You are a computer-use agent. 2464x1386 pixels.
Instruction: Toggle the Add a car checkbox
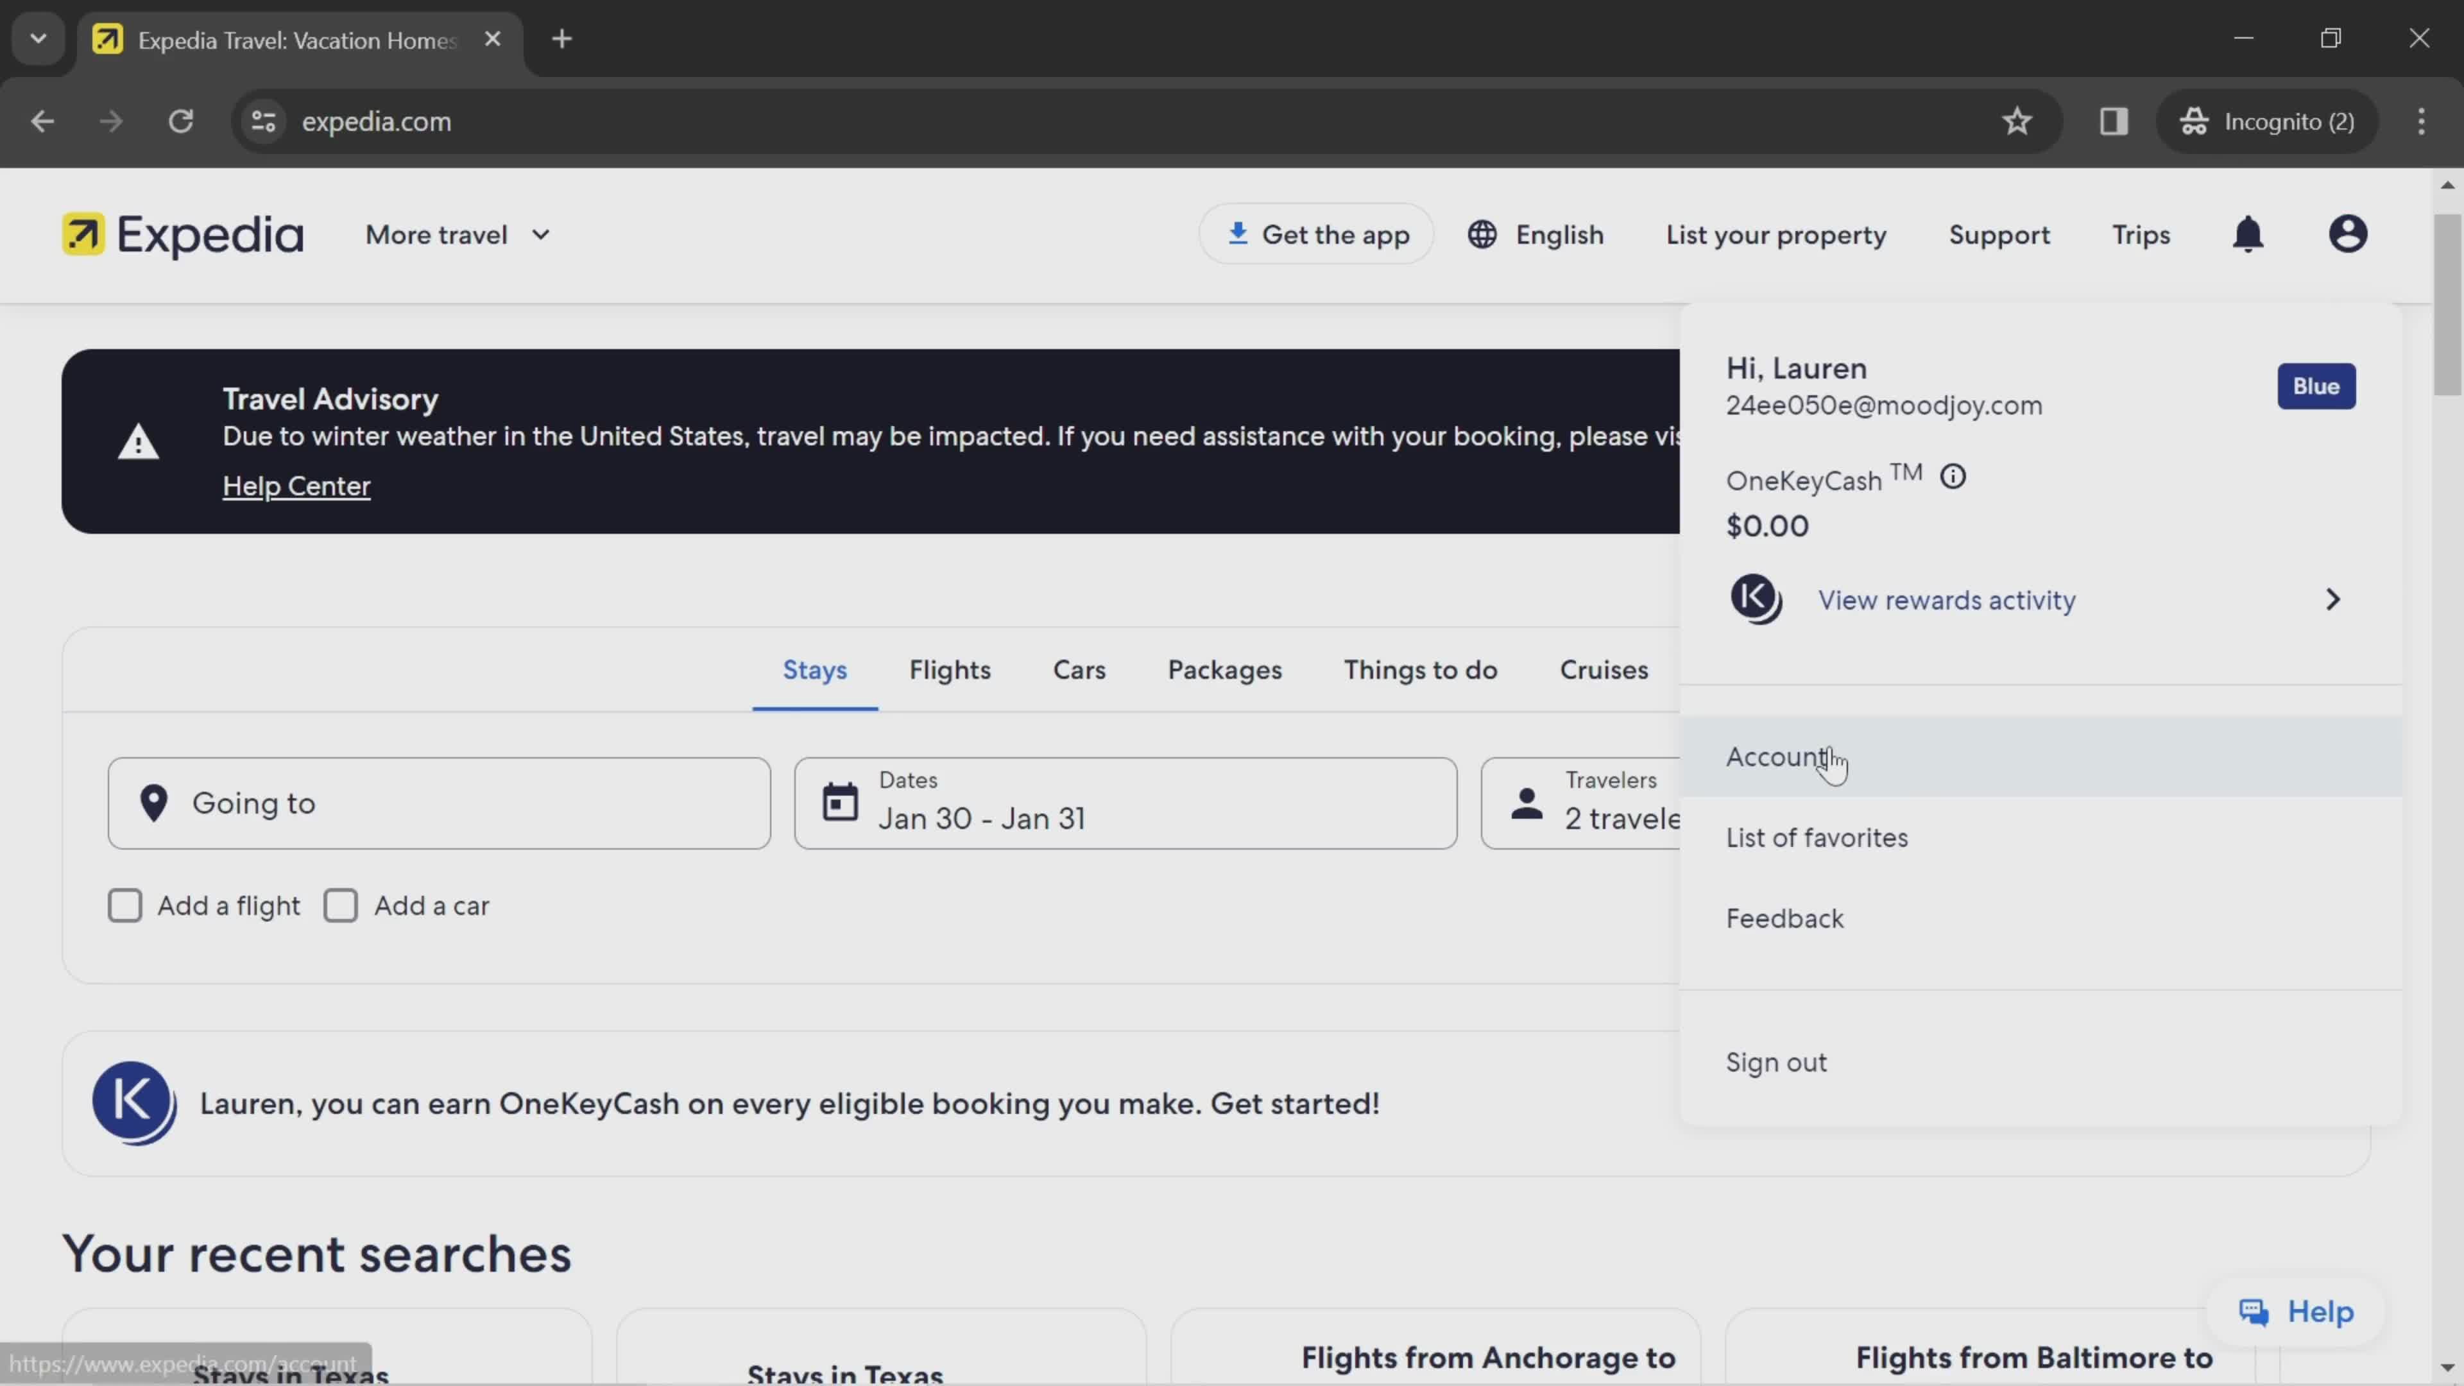[340, 903]
